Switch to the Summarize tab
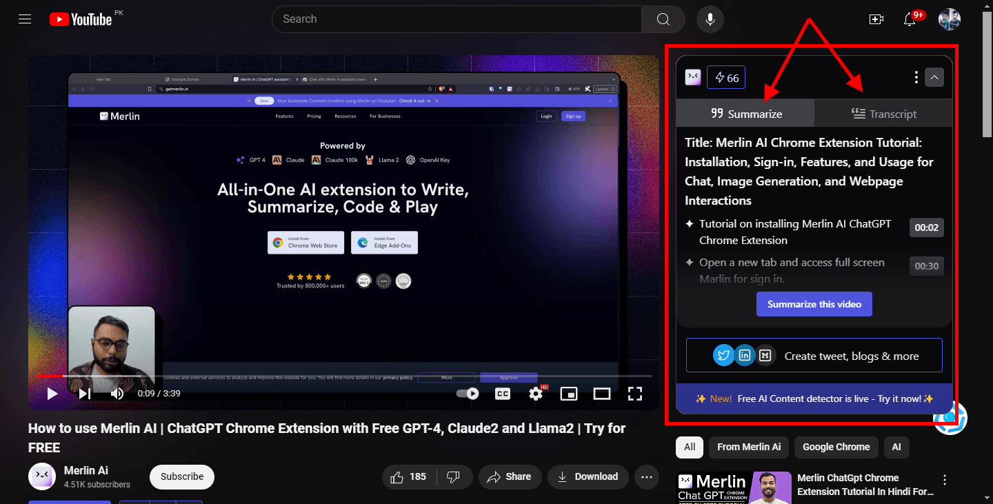The width and height of the screenshot is (993, 504). pyautogui.click(x=745, y=113)
